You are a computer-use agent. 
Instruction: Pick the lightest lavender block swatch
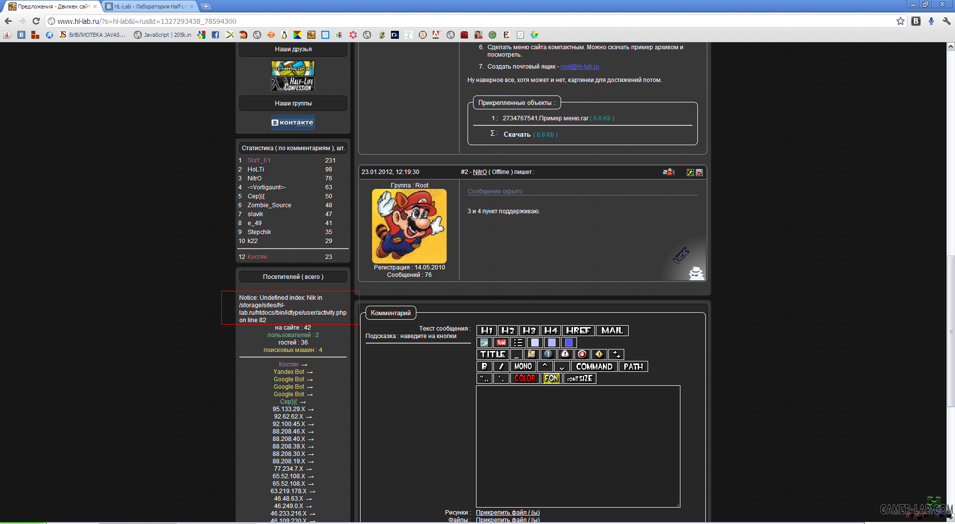[535, 343]
